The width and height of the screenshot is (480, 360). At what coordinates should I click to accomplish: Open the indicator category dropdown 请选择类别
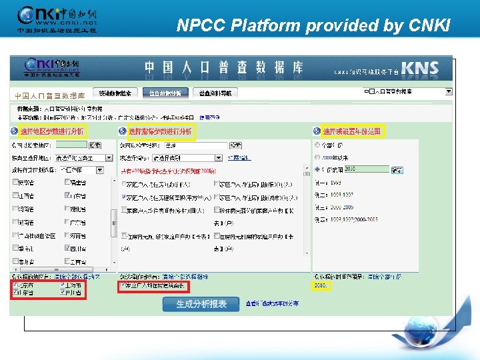point(219,157)
